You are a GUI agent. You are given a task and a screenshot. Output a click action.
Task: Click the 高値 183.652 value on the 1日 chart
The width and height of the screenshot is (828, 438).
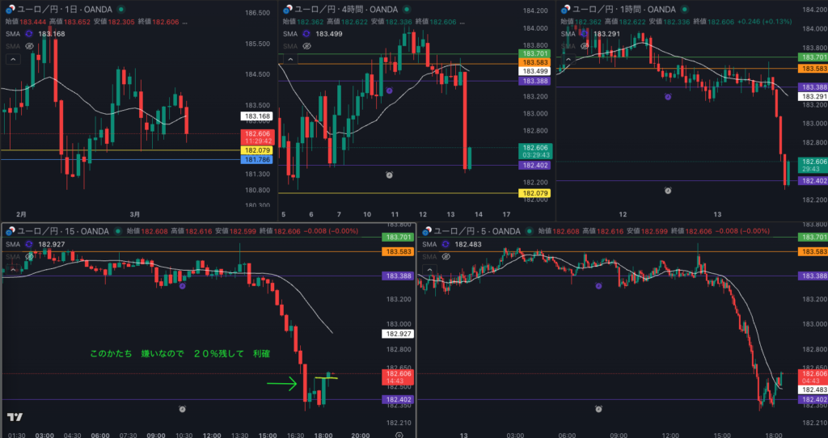click(68, 22)
